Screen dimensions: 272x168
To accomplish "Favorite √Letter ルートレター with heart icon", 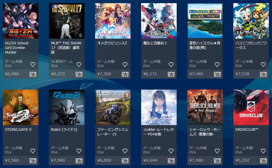I will [171, 151].
